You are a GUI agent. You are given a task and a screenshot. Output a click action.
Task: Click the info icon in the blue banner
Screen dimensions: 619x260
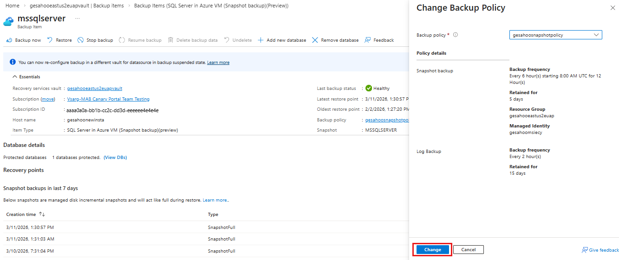click(12, 62)
